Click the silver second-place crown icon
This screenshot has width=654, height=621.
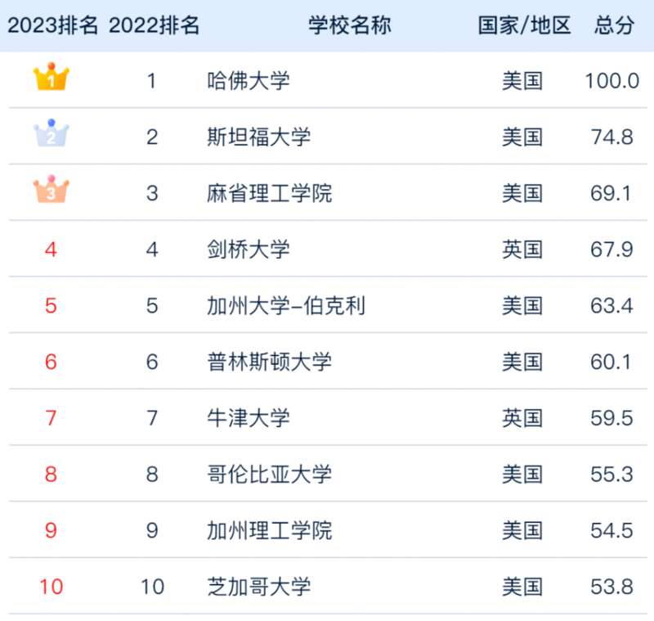(x=52, y=133)
